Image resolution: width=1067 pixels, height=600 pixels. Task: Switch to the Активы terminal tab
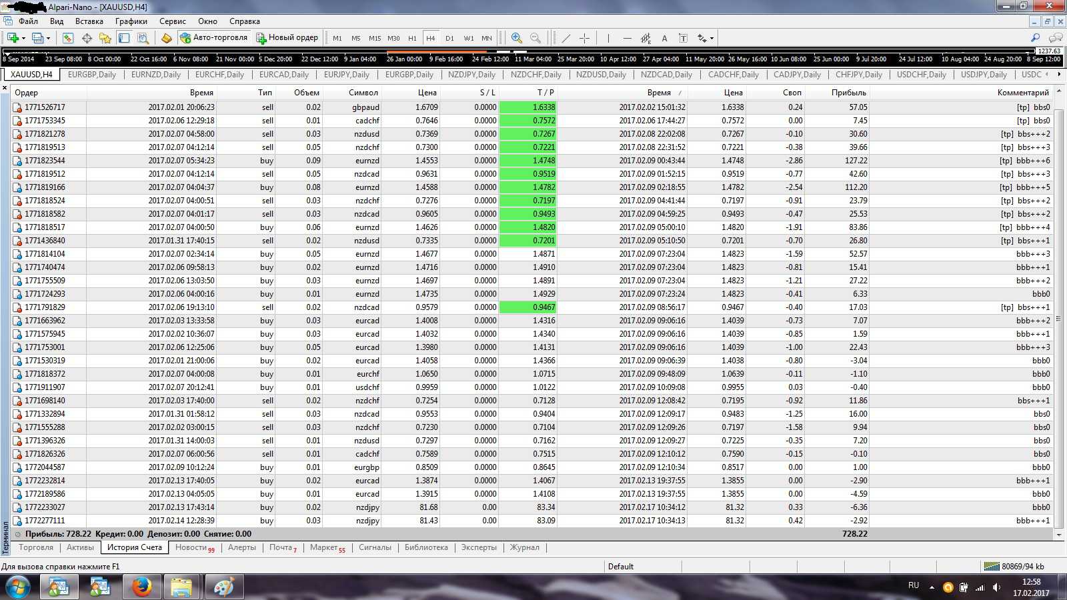click(x=80, y=547)
